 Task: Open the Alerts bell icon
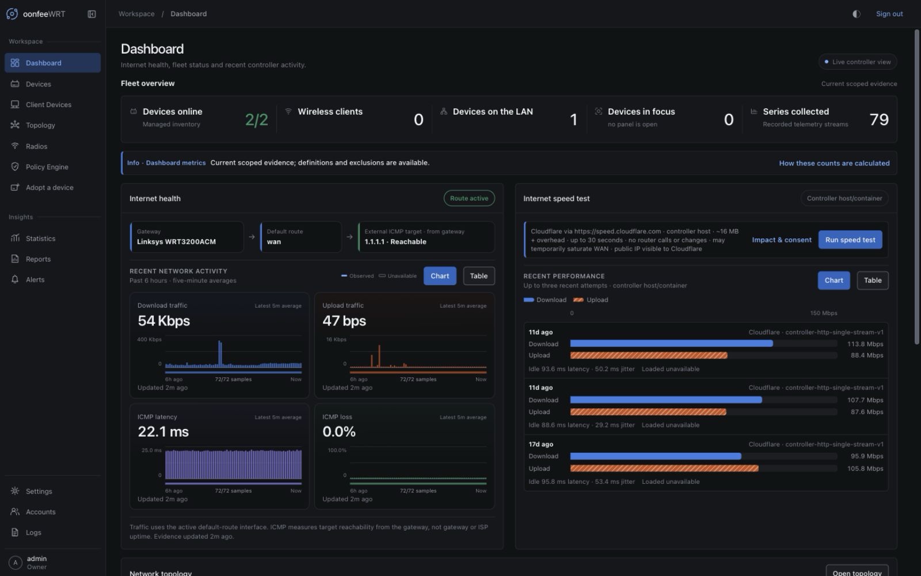click(x=15, y=280)
